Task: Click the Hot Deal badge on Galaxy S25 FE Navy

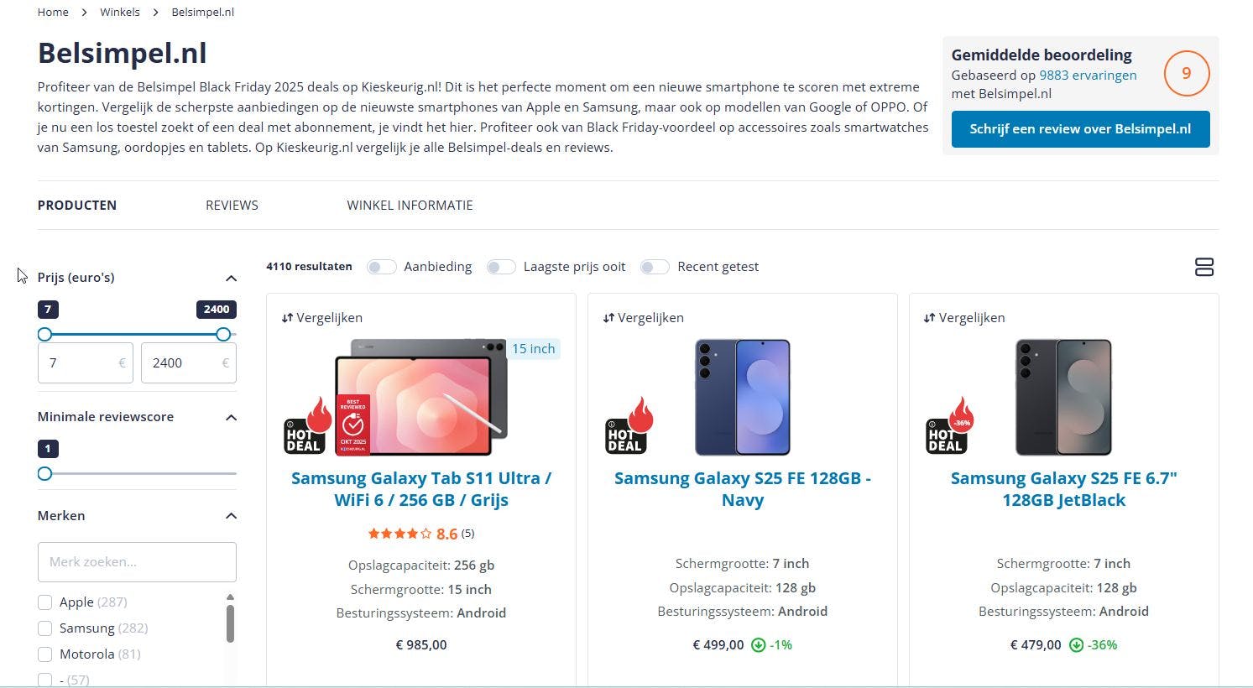Action: (x=629, y=427)
